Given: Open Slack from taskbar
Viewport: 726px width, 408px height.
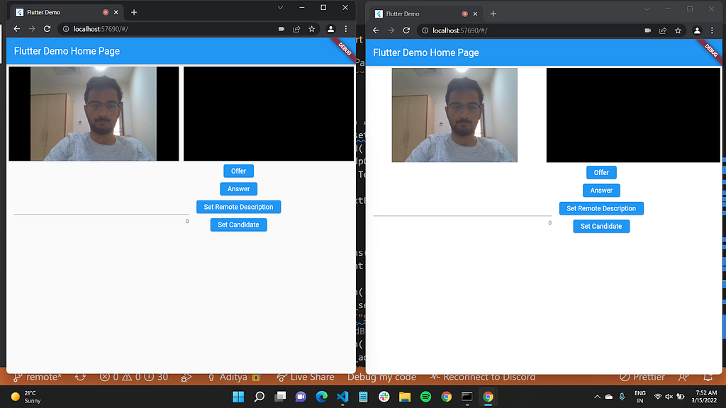Looking at the screenshot, I should coord(384,397).
